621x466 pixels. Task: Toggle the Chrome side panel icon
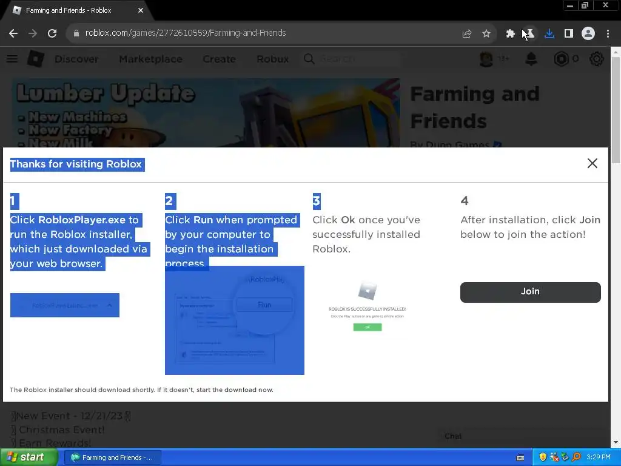[569, 34]
